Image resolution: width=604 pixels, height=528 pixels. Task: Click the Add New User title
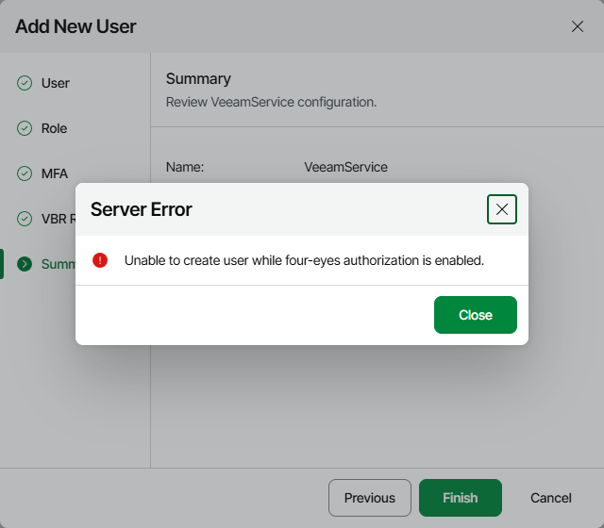[75, 26]
